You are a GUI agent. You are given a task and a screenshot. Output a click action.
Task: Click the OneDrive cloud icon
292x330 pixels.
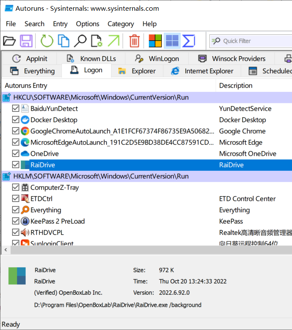point(25,154)
